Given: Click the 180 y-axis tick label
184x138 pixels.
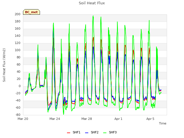Looking at the screenshot, I should pyautogui.click(x=18, y=22).
